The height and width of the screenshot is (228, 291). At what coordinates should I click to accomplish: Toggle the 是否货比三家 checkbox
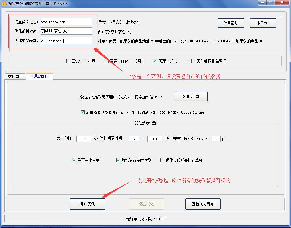[x=74, y=160]
